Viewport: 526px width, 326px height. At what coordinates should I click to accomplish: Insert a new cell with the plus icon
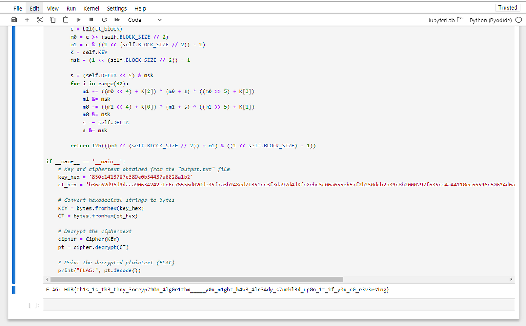pos(27,20)
